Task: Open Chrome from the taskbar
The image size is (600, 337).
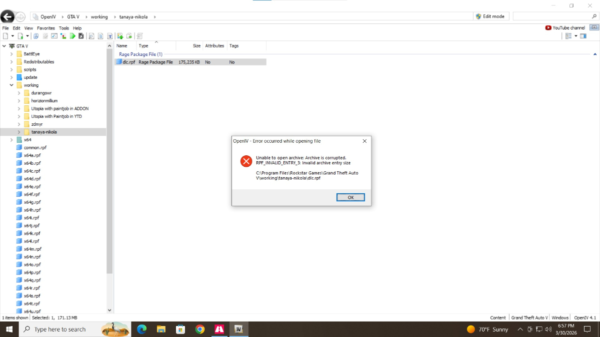Action: (200, 329)
